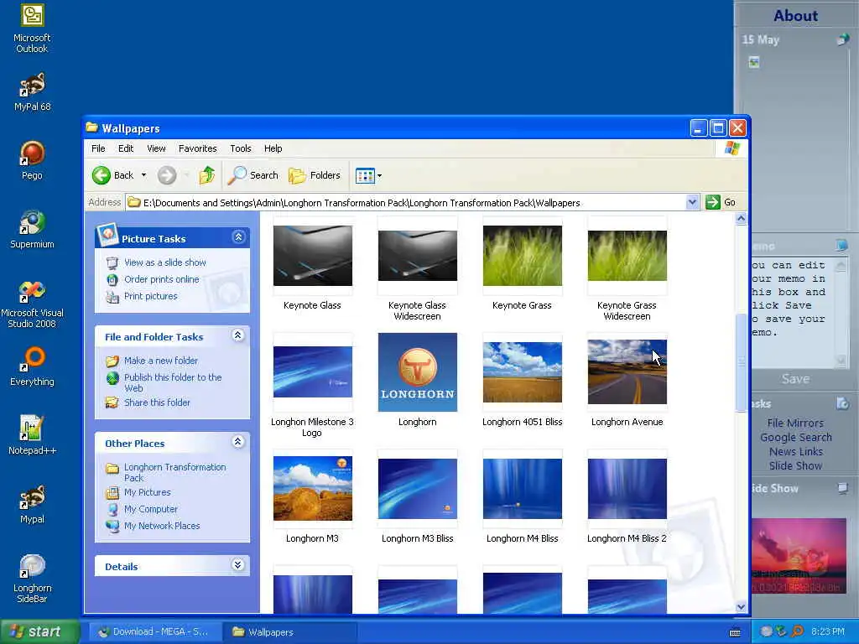The width and height of the screenshot is (859, 644).
Task: Open the File menu
Action: click(x=99, y=148)
